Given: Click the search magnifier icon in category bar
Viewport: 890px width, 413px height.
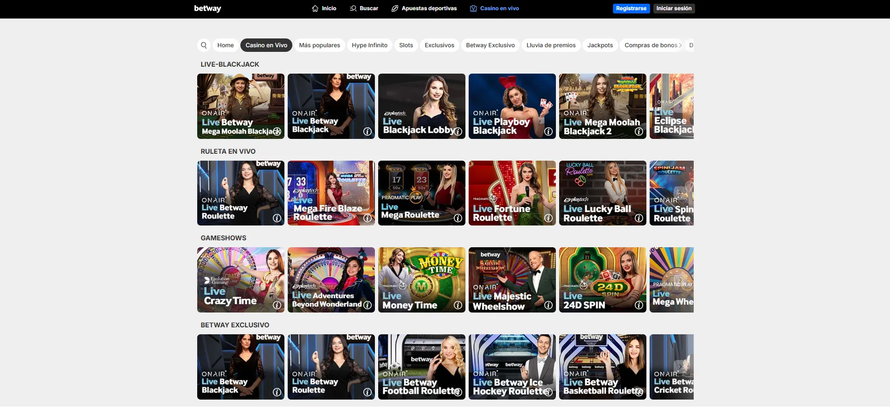Looking at the screenshot, I should (x=204, y=45).
